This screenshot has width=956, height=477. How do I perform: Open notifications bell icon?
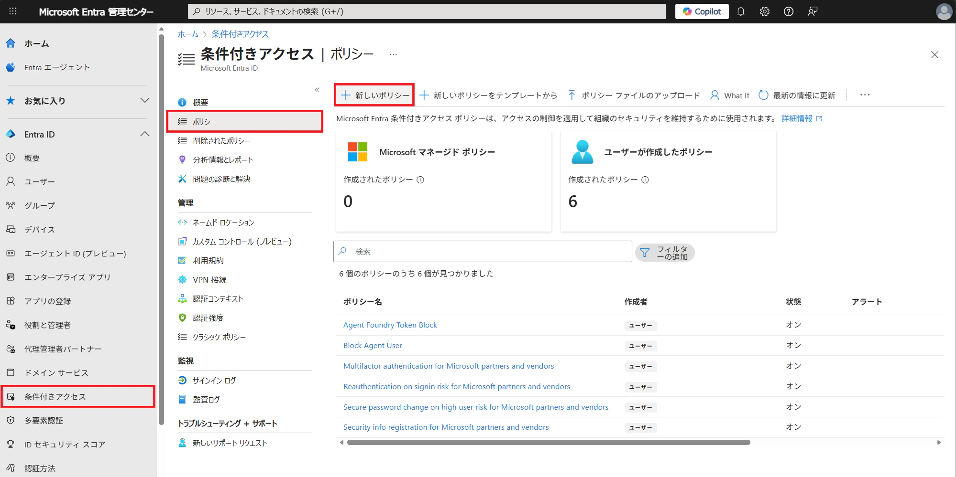(x=740, y=11)
